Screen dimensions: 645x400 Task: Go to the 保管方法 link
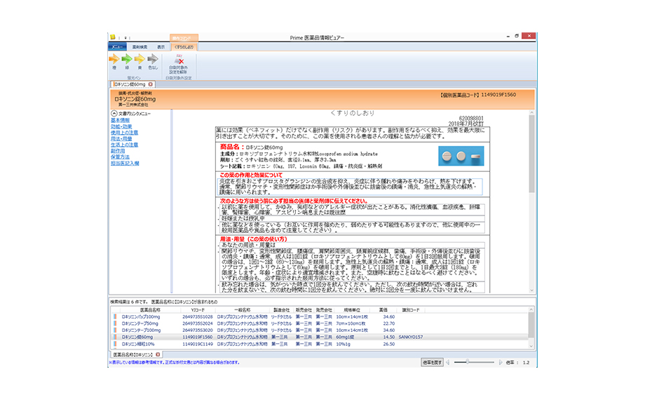[120, 157]
